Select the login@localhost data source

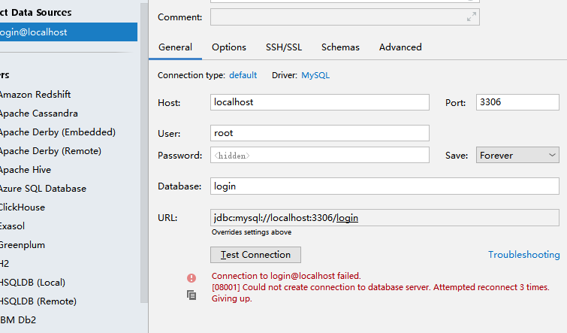[x=68, y=32]
